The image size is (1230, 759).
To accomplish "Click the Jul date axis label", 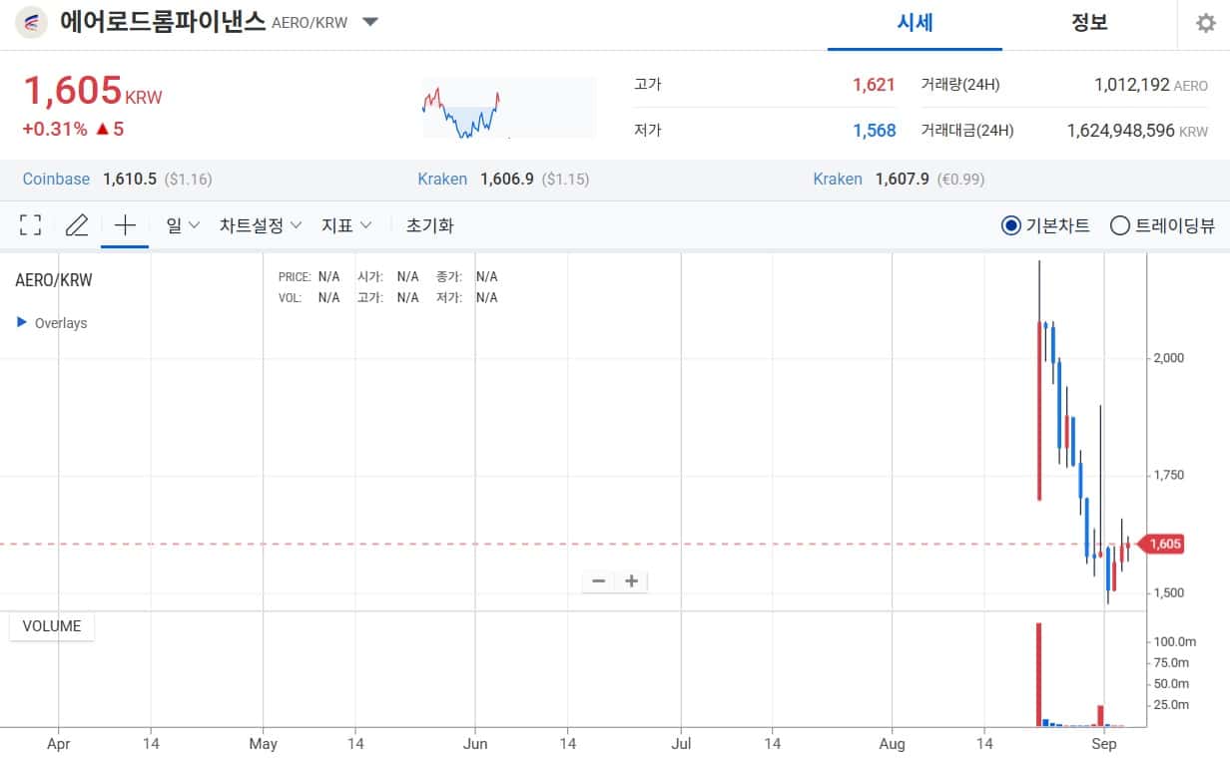I will tap(682, 743).
